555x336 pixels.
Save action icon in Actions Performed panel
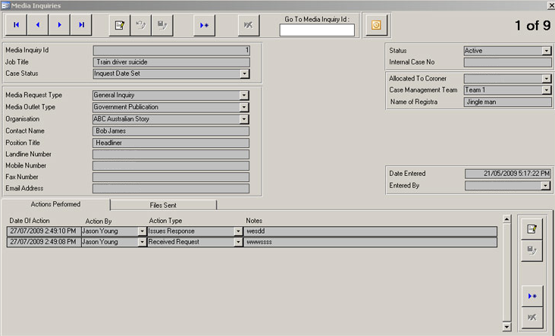531,250
